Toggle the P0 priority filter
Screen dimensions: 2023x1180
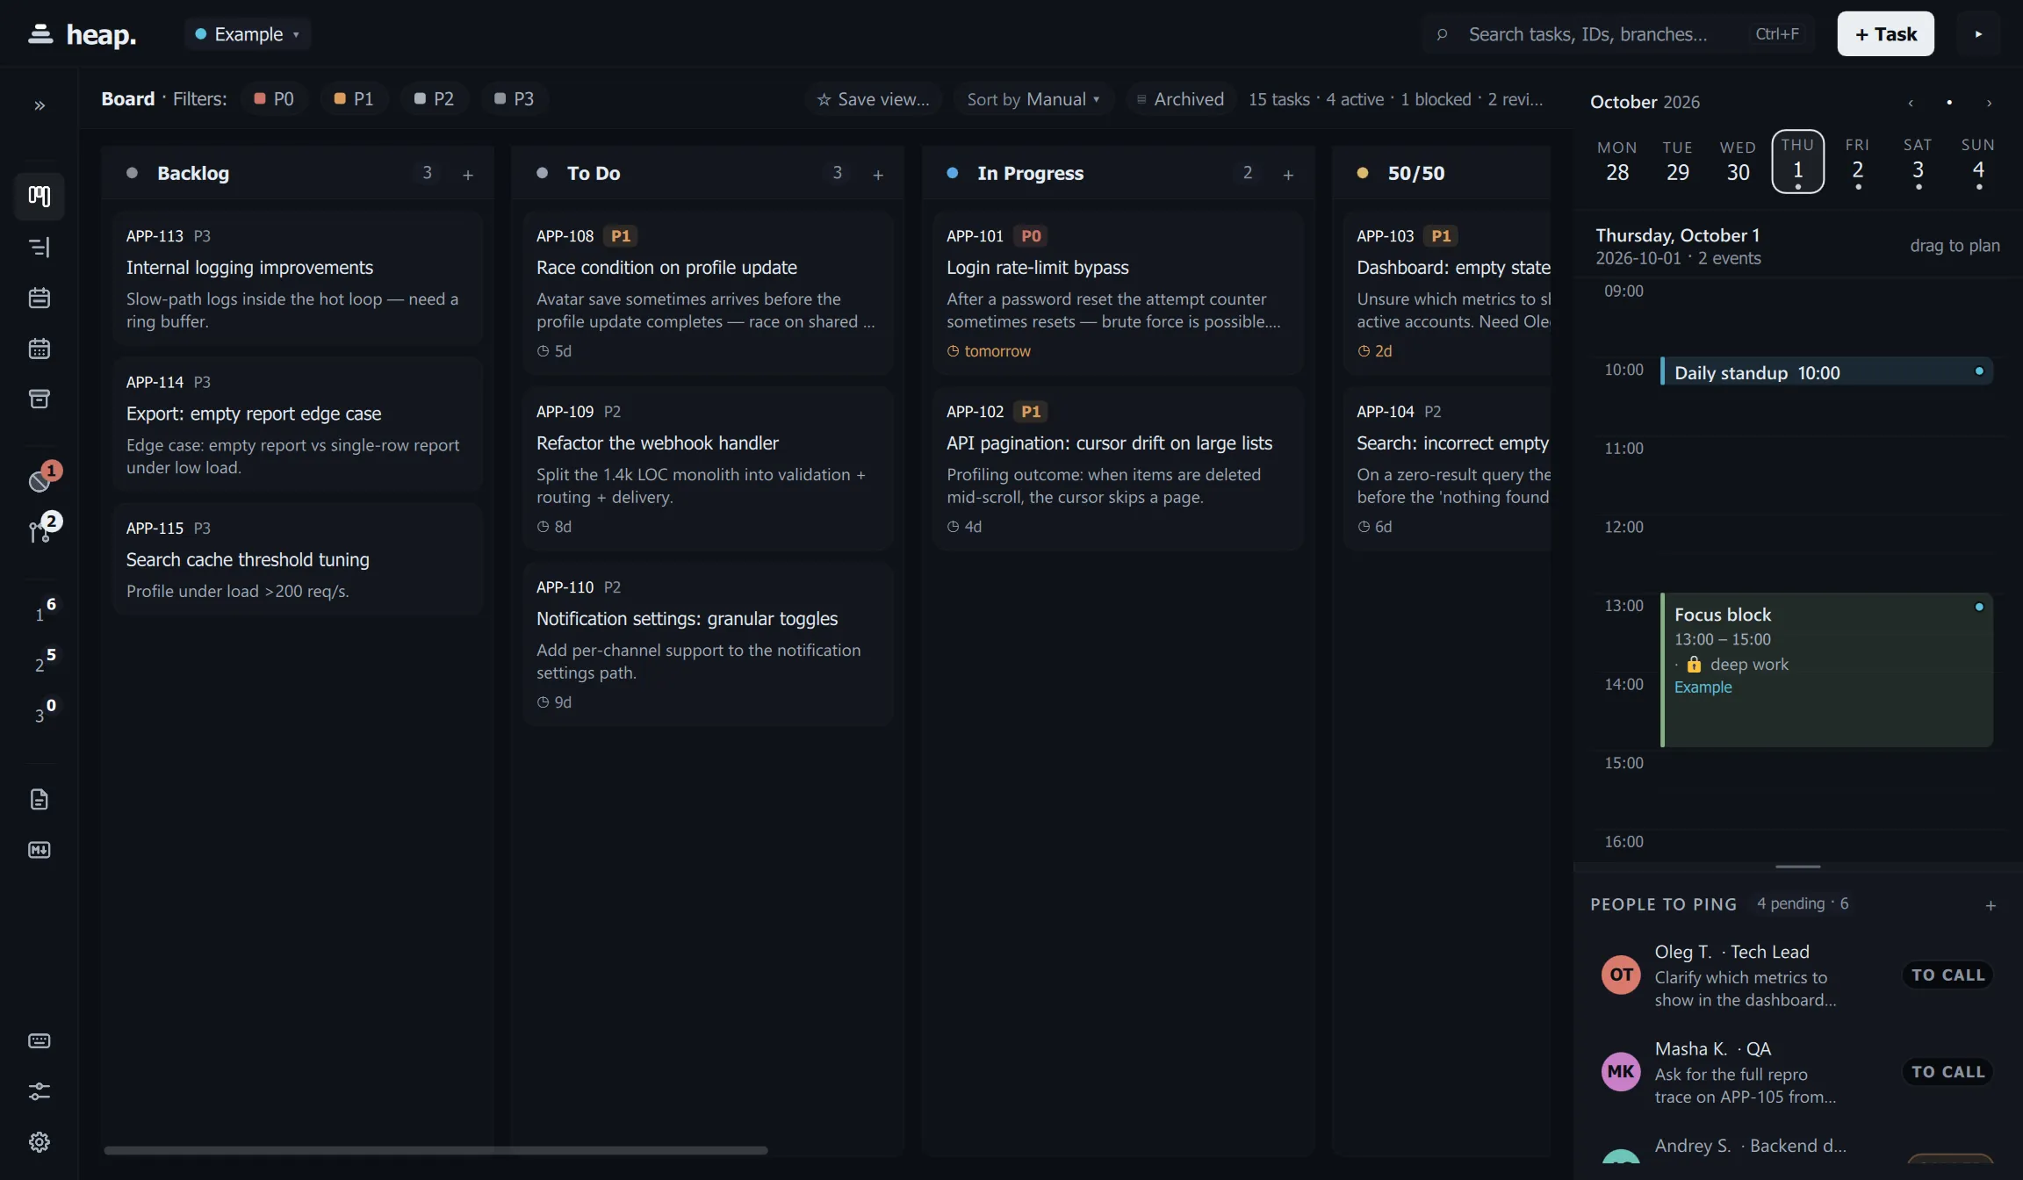coord(274,98)
